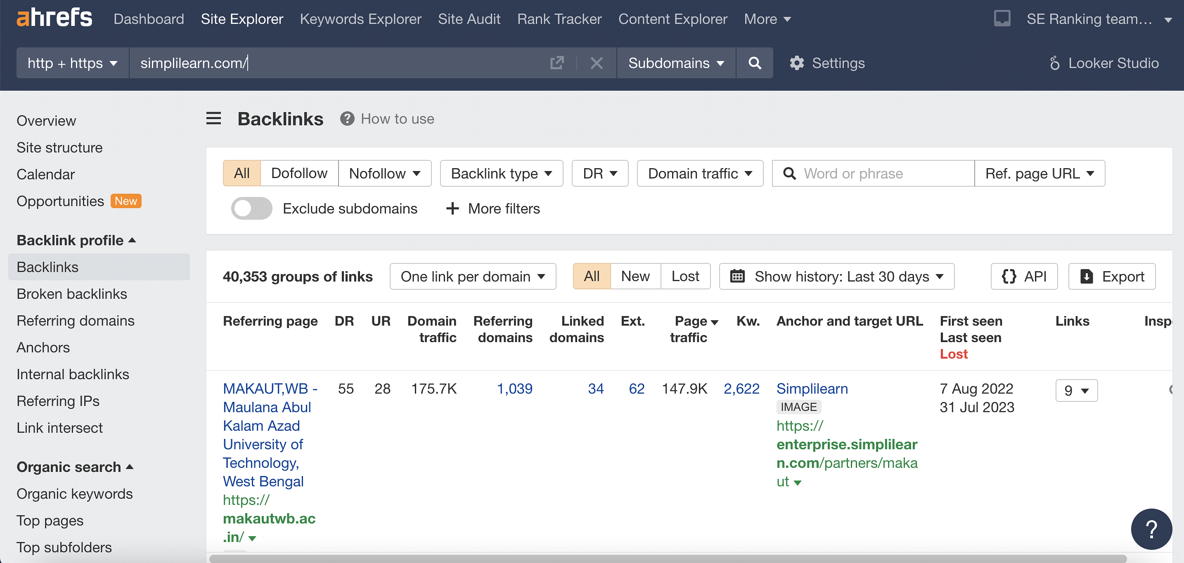
Task: Click the MAKAUT,WB referring page link
Action: [x=270, y=434]
